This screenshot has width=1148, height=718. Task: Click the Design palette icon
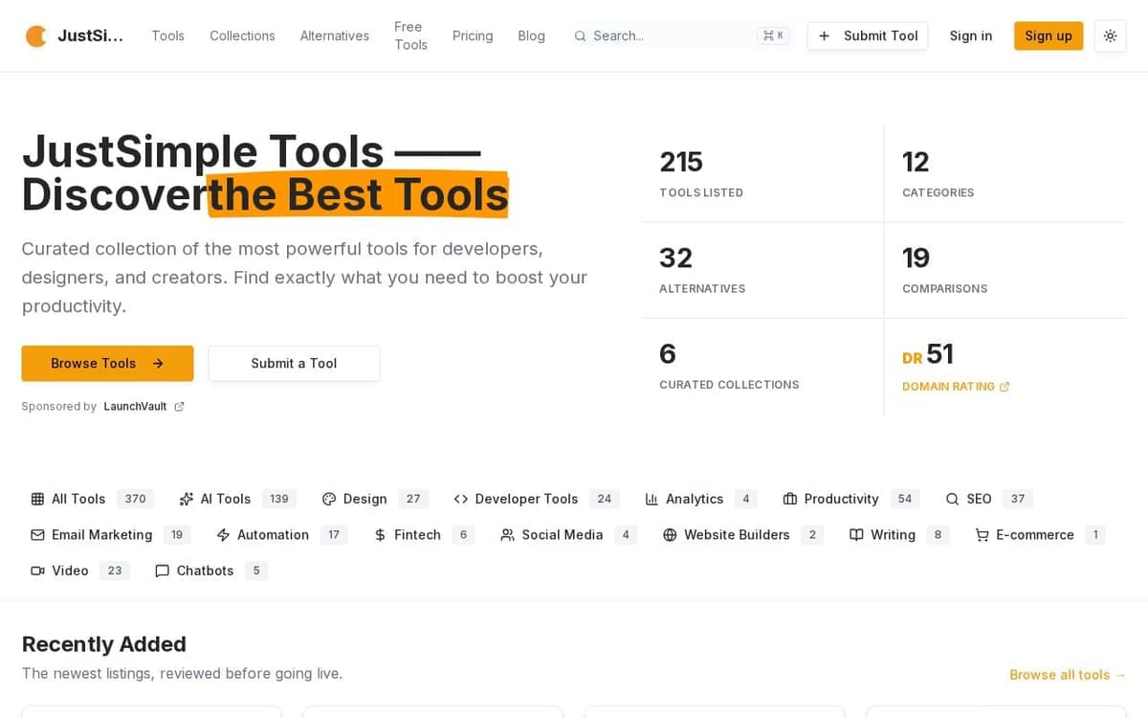point(329,499)
